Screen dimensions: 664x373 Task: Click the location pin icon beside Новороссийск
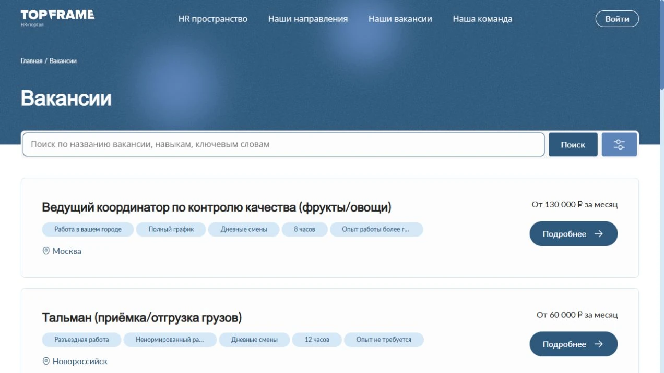click(x=46, y=361)
